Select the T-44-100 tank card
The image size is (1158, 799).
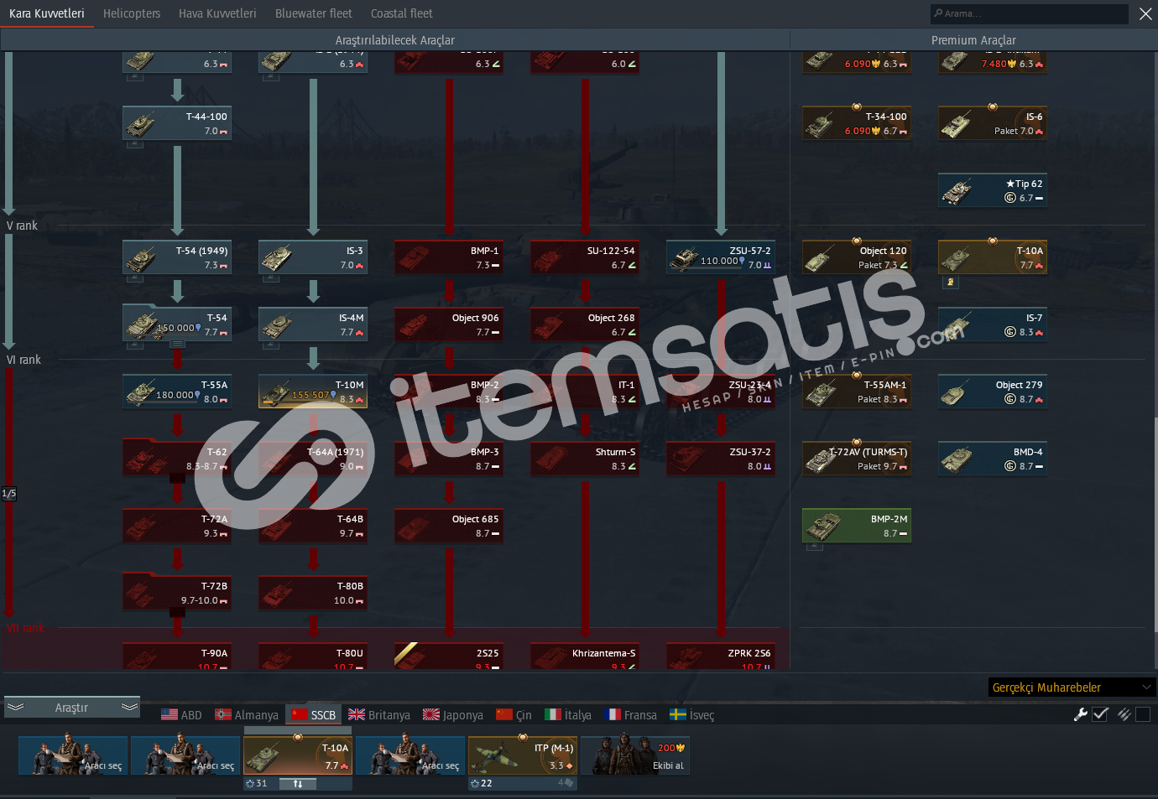click(x=177, y=123)
